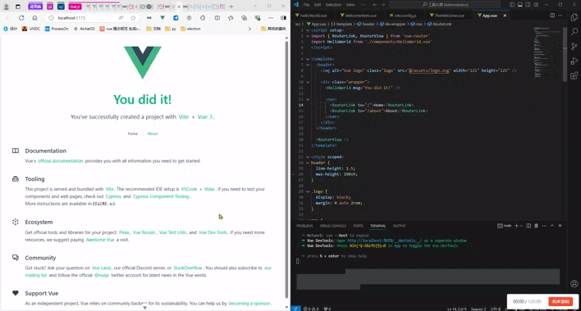Collapse the nav fold arrow on line 13

(x=308, y=99)
